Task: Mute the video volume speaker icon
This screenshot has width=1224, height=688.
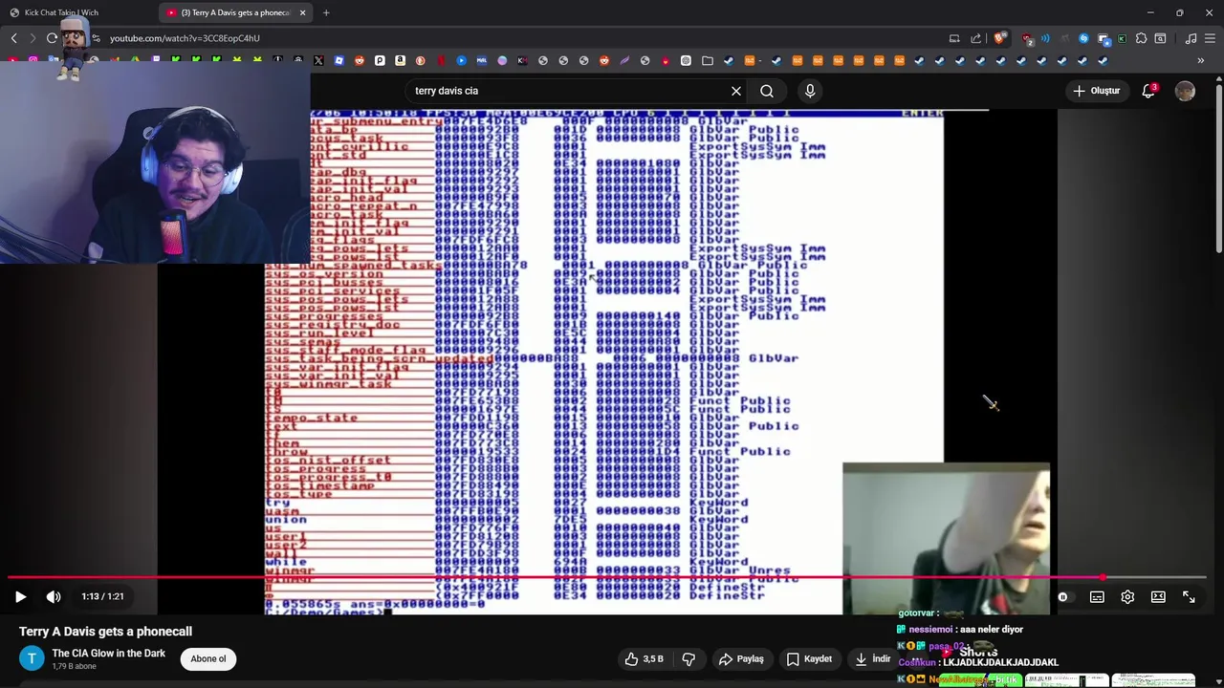Action: (x=54, y=596)
